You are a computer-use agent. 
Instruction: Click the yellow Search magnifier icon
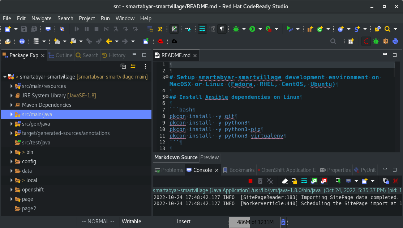coord(387,29)
